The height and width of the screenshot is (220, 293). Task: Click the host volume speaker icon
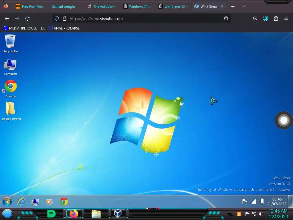[x=261, y=214]
